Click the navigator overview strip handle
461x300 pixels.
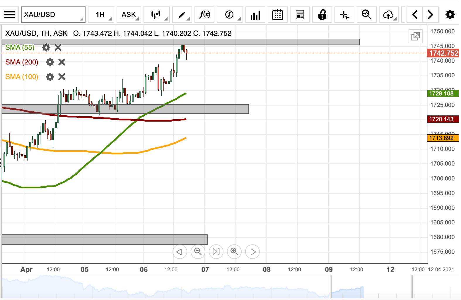click(331, 287)
